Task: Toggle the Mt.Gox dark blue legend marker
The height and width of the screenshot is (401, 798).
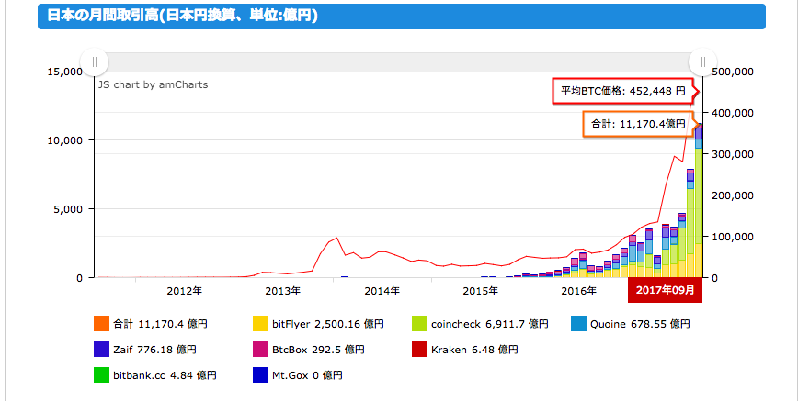Action: pyautogui.click(x=260, y=375)
